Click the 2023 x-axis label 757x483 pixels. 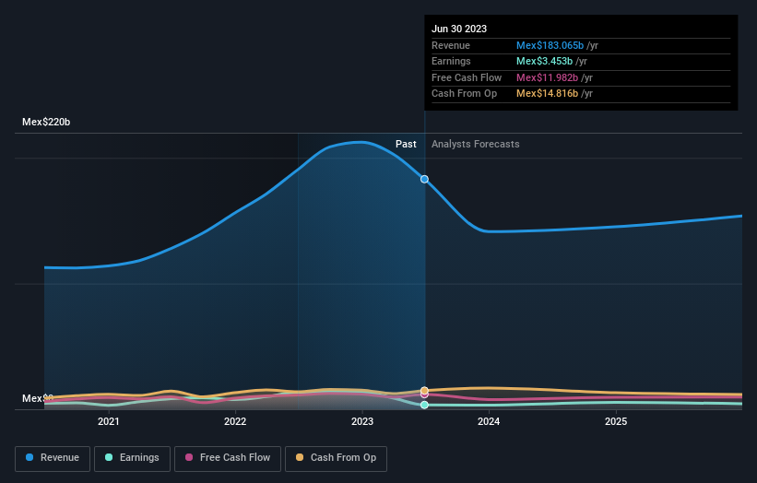362,422
